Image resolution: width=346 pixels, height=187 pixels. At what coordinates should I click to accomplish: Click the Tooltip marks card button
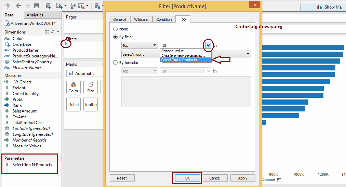pos(91,104)
